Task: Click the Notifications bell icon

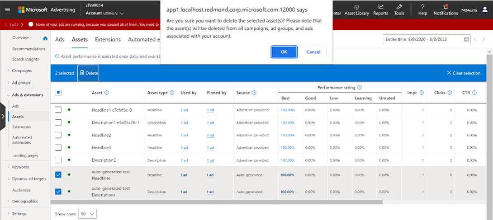Action: [x=446, y=7]
